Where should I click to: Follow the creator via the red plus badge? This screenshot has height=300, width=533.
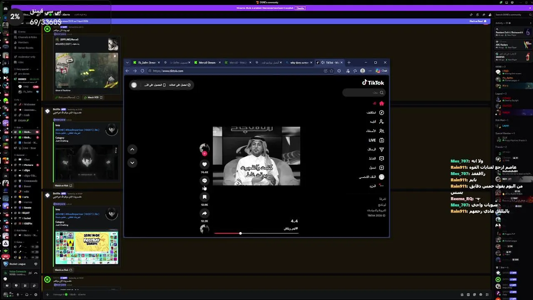point(204,154)
